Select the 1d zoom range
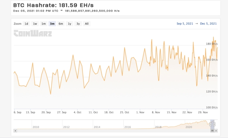228x138 pixels. [26, 24]
